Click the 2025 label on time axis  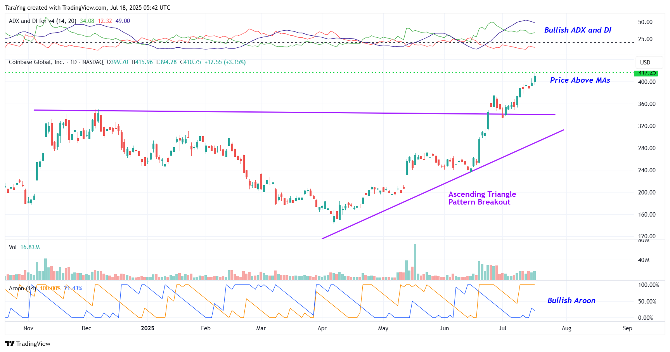[147, 328]
